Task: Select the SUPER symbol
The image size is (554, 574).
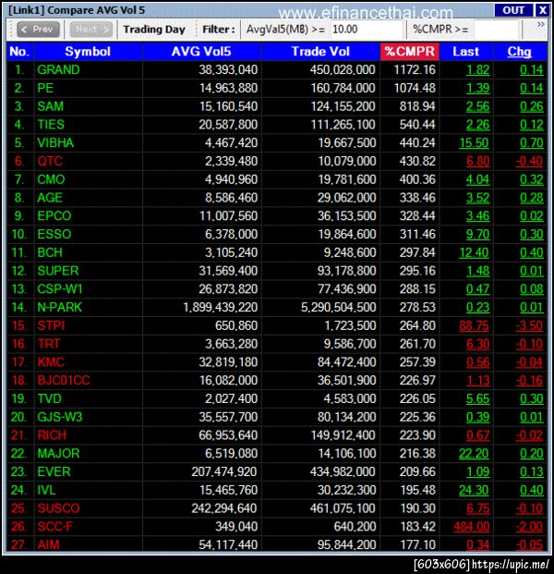Action: coord(58,271)
